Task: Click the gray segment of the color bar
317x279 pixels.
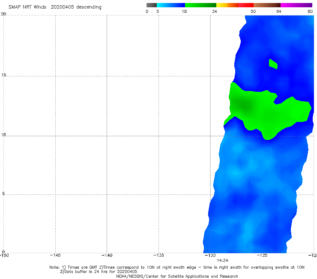Action: coord(151,5)
